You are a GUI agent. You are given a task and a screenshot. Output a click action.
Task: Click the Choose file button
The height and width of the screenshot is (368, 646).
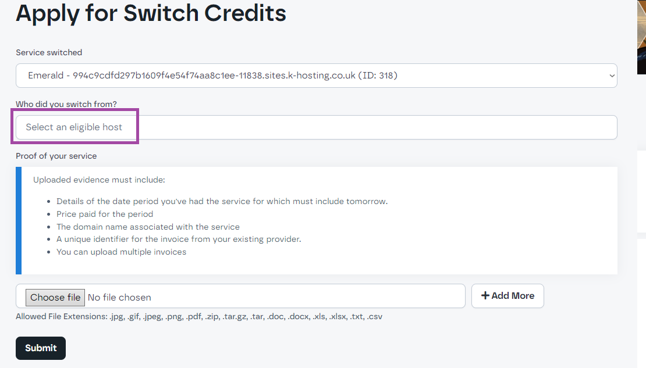55,297
